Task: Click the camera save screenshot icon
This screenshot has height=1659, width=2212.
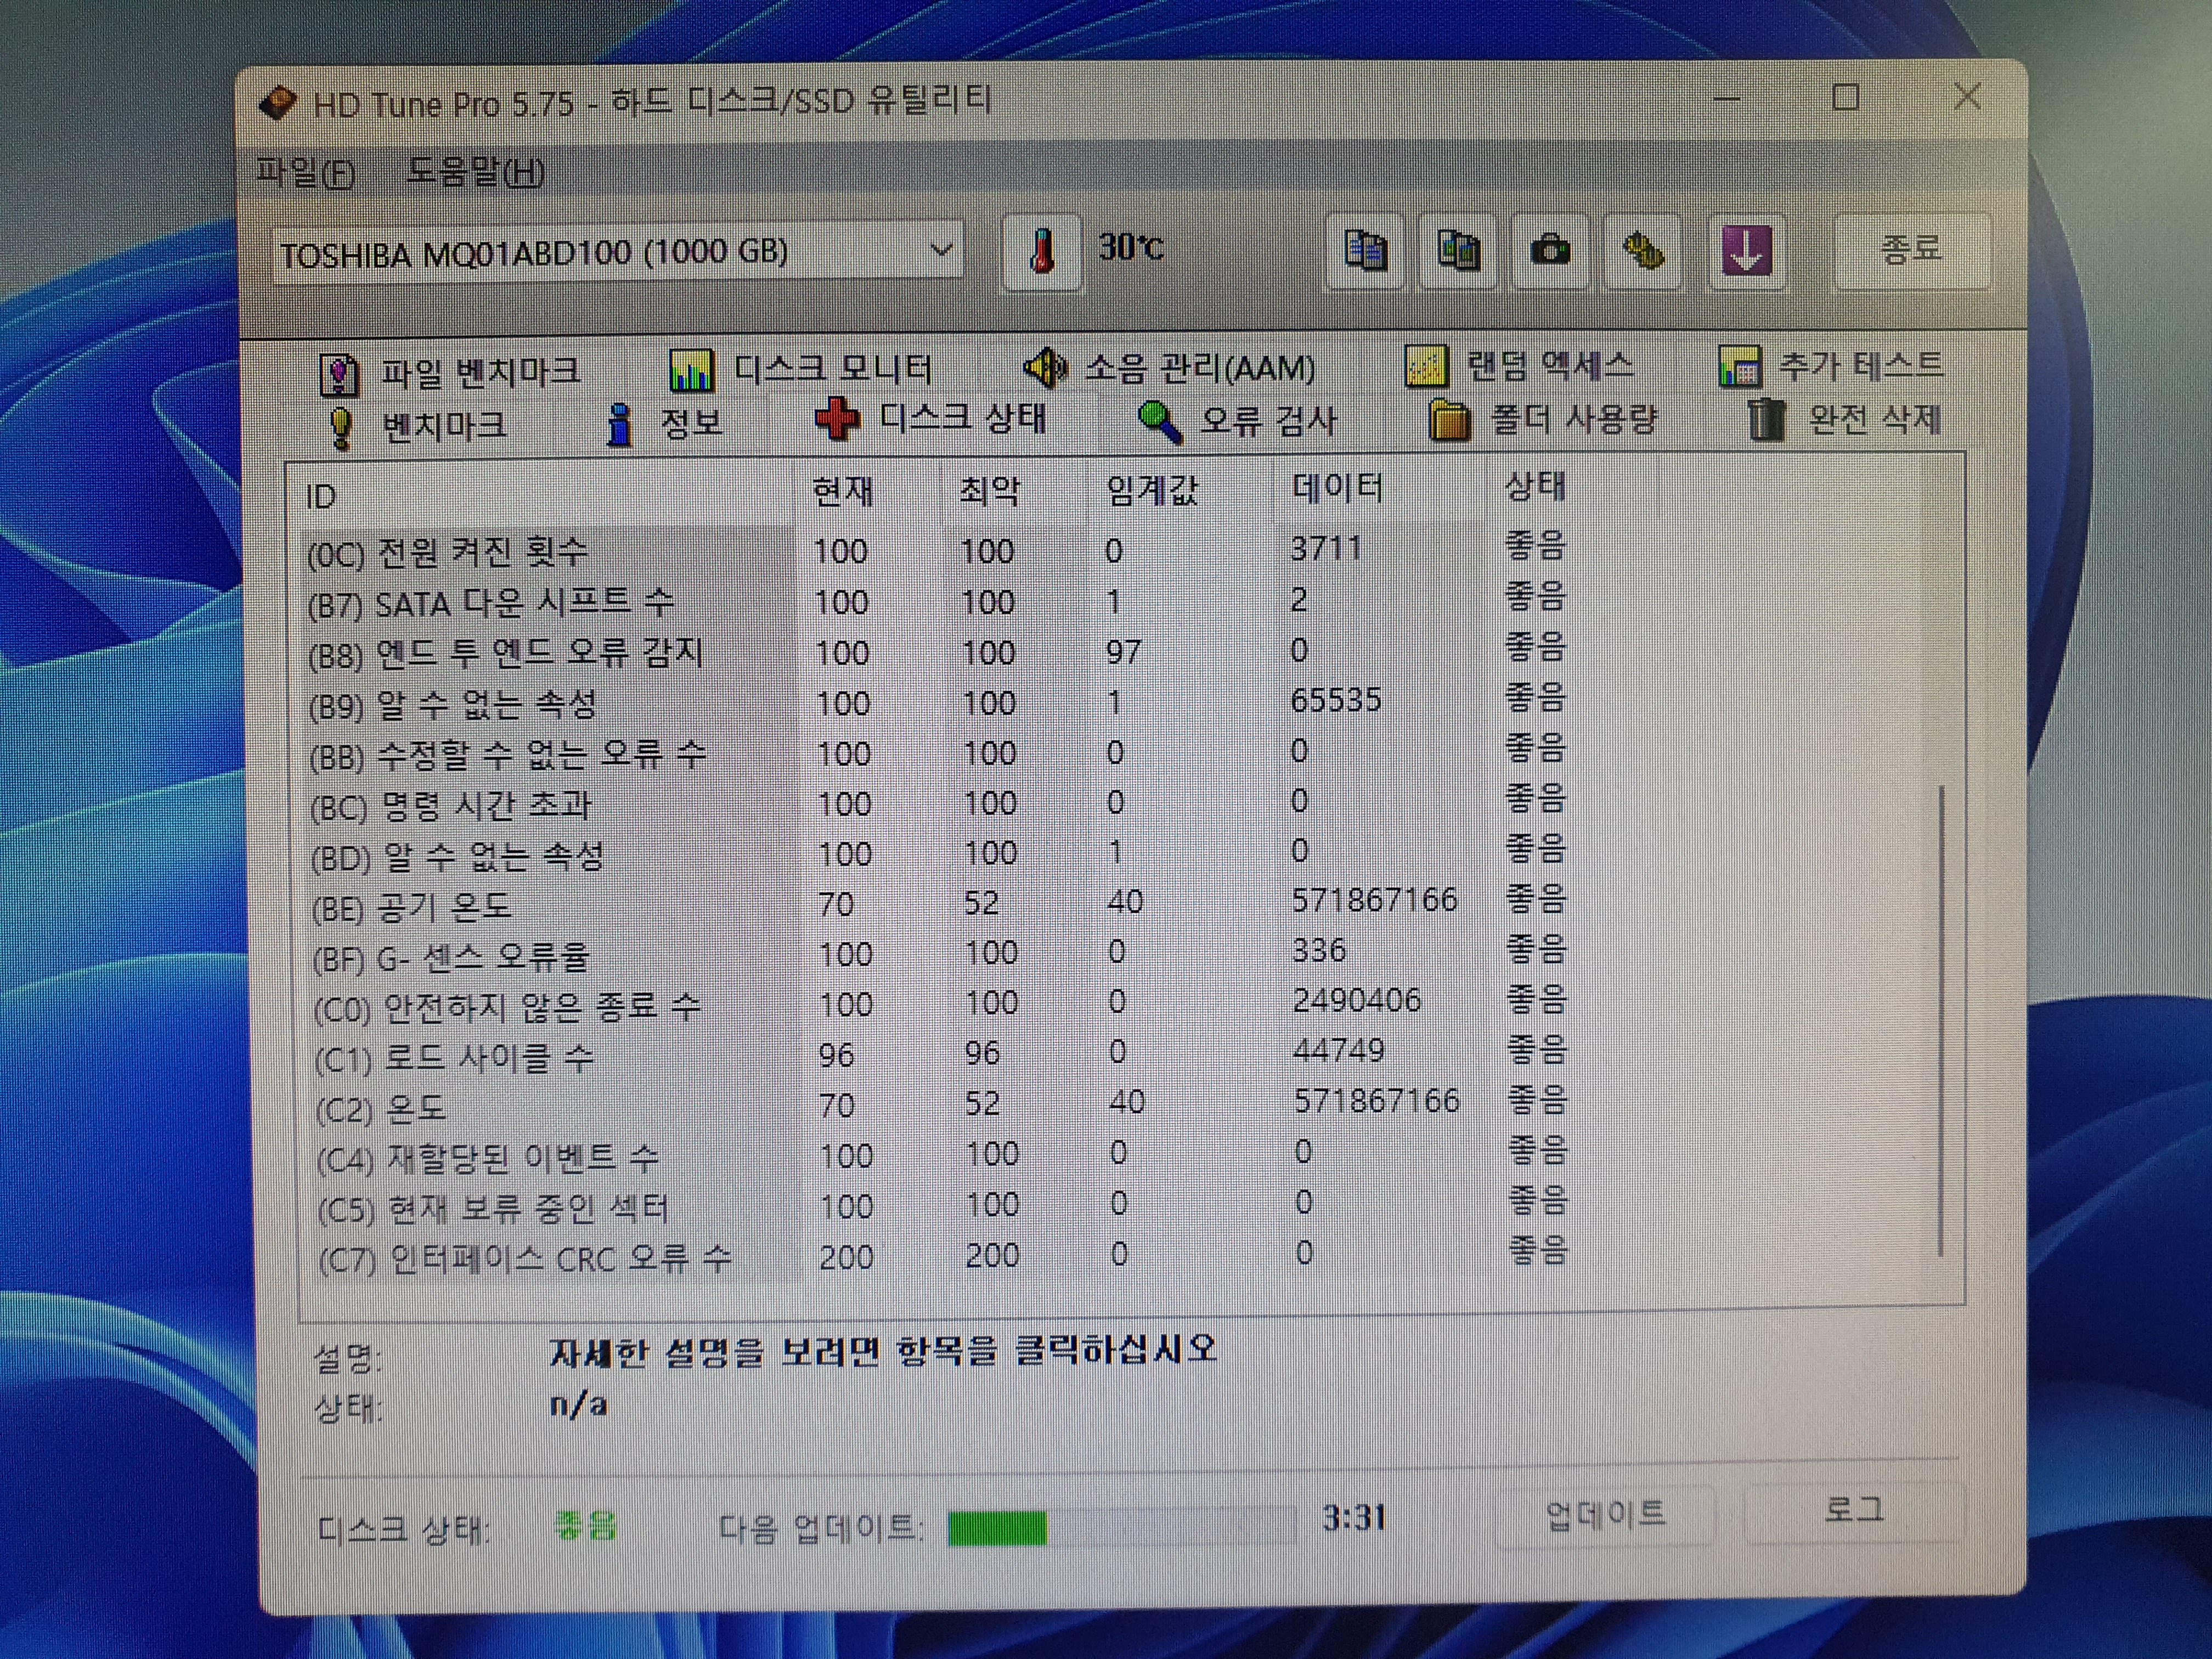Action: [x=1550, y=250]
